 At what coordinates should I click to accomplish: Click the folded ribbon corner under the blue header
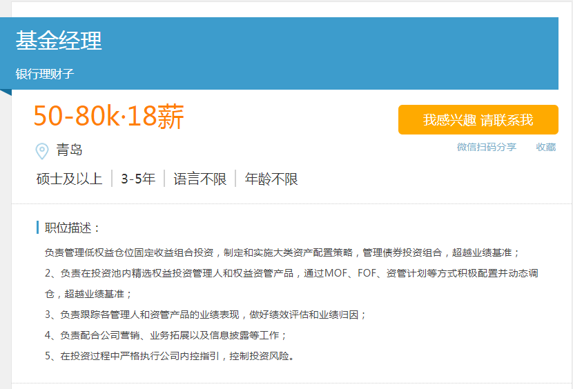[x=6, y=92]
